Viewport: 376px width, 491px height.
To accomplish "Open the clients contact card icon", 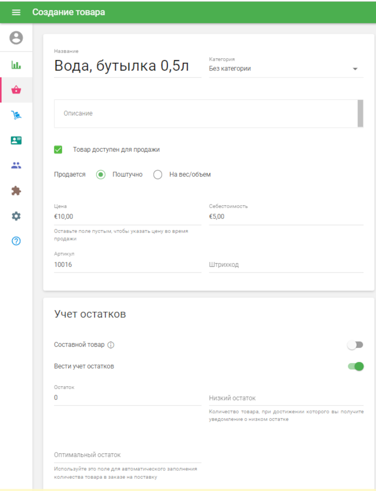I will [16, 140].
